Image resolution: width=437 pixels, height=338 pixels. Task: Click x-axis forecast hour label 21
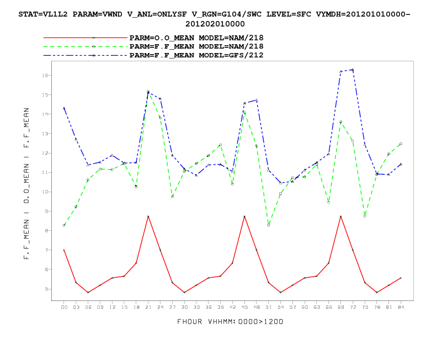click(148, 307)
